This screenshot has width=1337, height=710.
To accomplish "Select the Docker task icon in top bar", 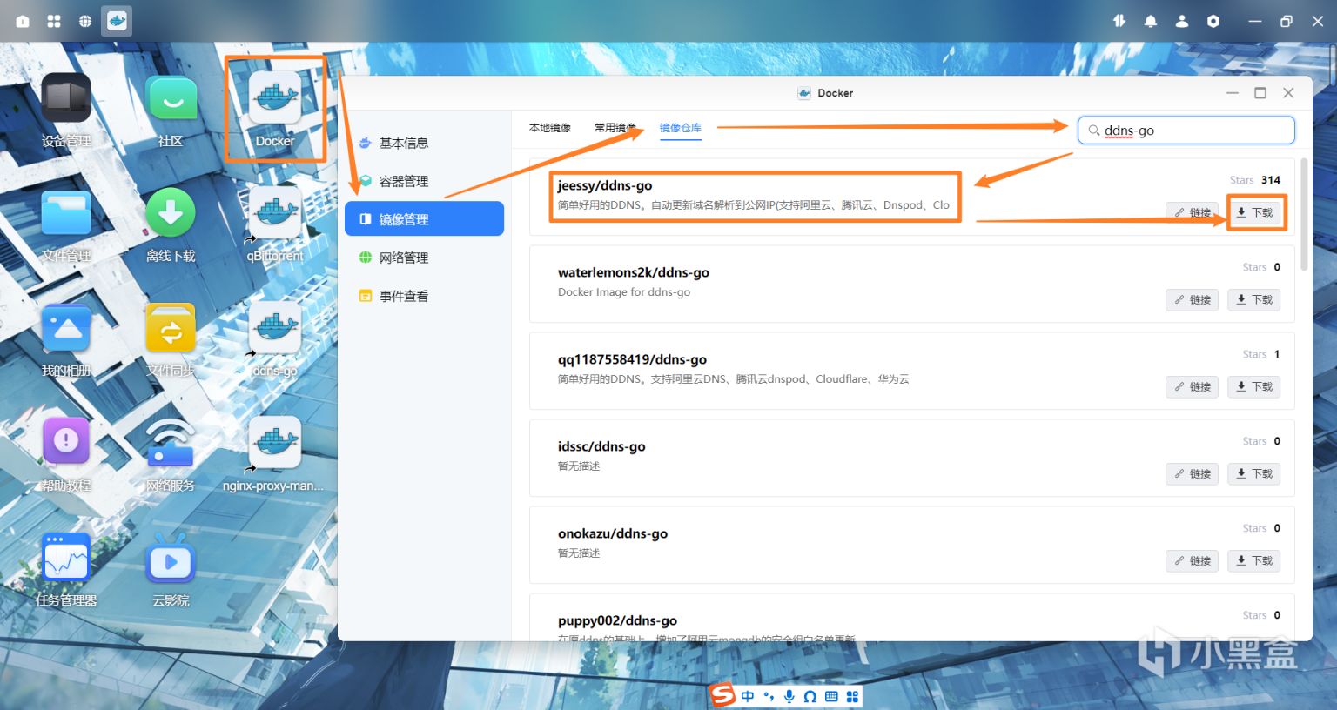I will [x=117, y=21].
